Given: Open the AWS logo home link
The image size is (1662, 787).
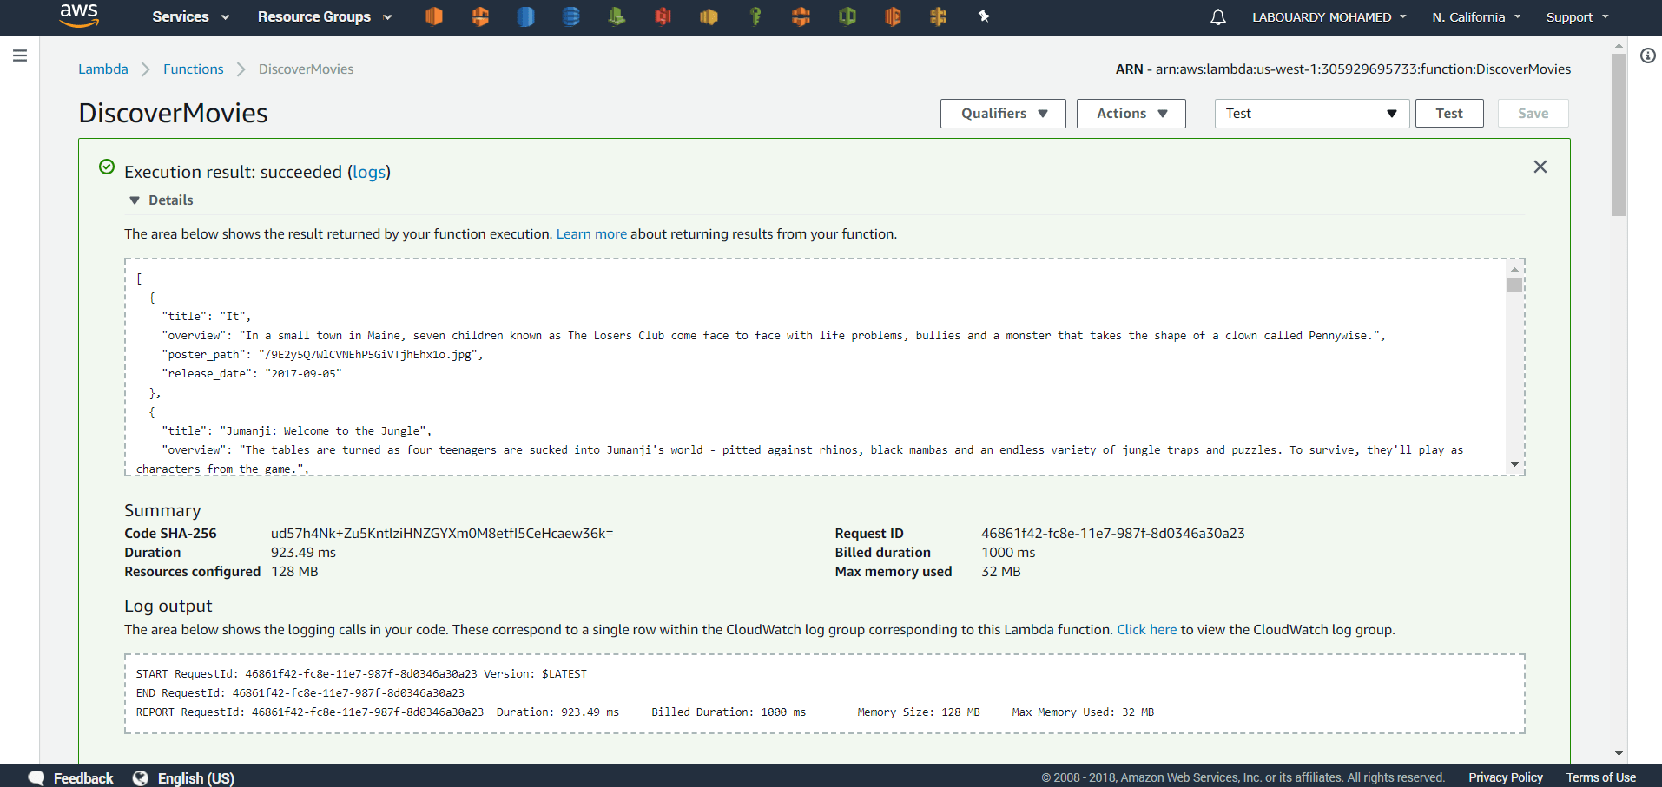Looking at the screenshot, I should (79, 16).
